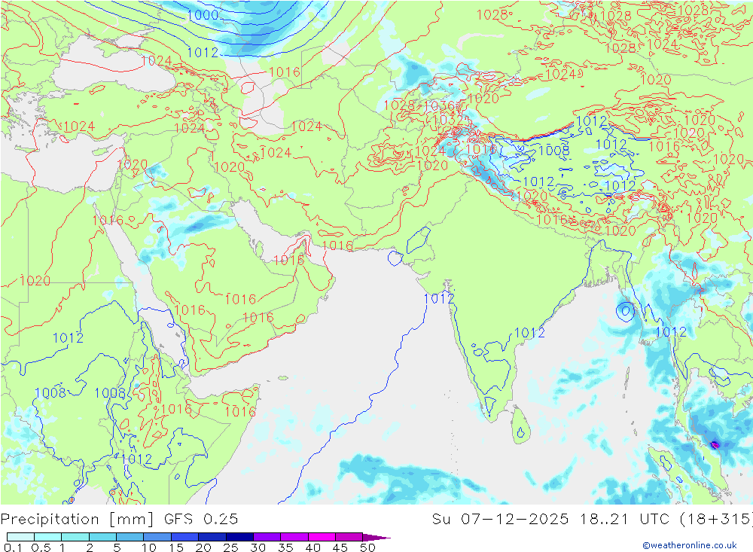Pick the medium blue 10–15 legend swatch
The width and height of the screenshot is (753, 552).
[157, 537]
